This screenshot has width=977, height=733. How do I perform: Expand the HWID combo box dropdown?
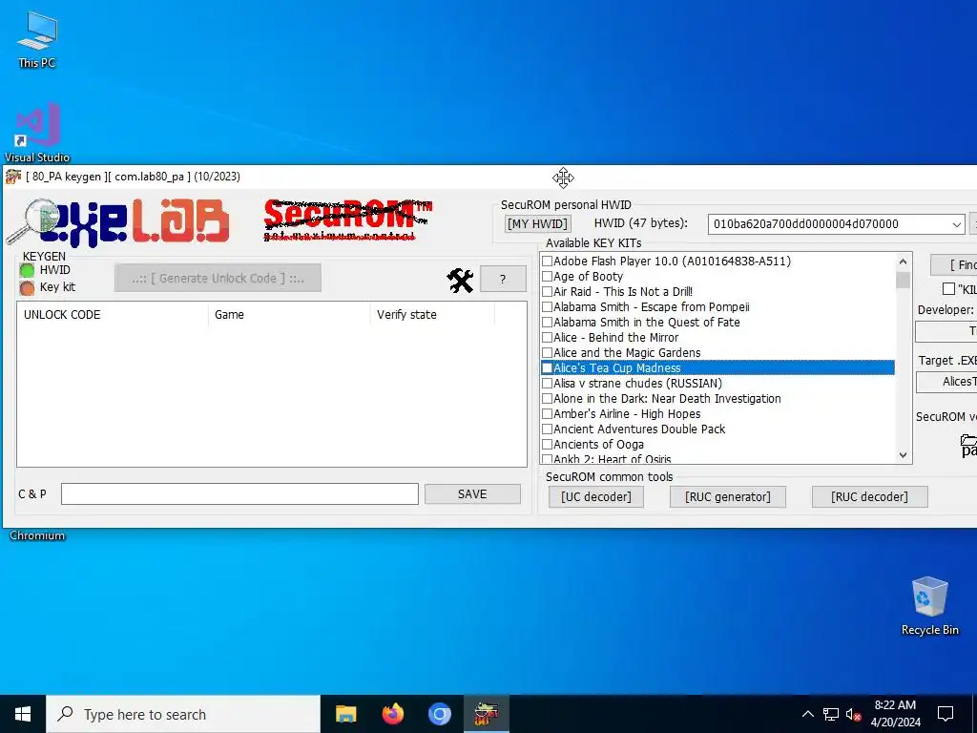coord(956,224)
